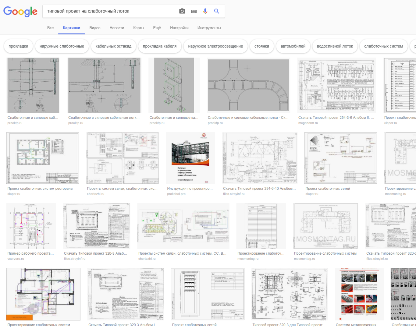
Task: Open the cable tray crossing drawing thumbnail
Action: click(248, 85)
